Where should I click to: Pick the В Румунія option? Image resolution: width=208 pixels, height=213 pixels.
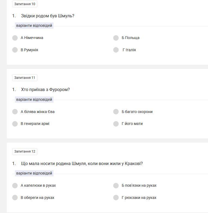pos(15,50)
